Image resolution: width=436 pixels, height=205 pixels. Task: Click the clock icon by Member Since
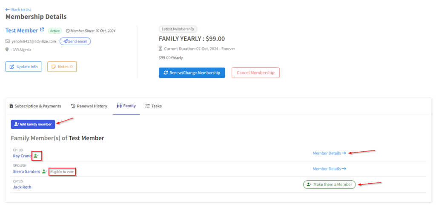point(68,31)
